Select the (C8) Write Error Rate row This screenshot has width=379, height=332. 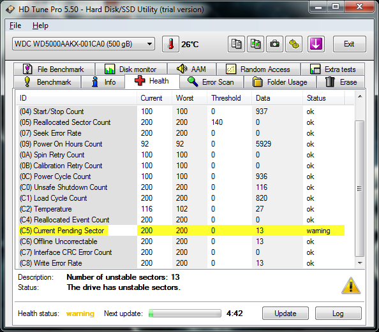[181, 263]
